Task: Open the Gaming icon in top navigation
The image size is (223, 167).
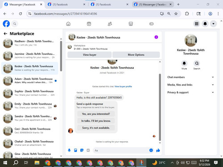Action: coord(151,24)
